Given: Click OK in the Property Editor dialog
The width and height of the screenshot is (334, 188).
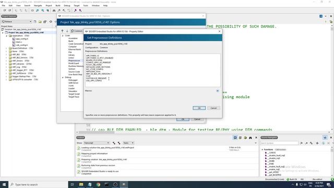Looking at the screenshot, I should click(199, 108).
